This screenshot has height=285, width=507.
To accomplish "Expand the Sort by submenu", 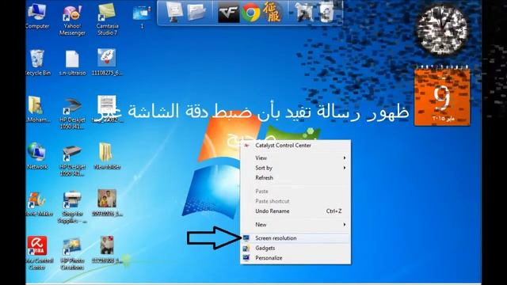I will tap(295, 168).
